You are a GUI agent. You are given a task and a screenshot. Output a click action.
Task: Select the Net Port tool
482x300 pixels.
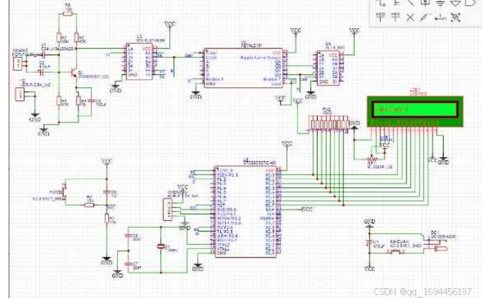coord(470,3)
